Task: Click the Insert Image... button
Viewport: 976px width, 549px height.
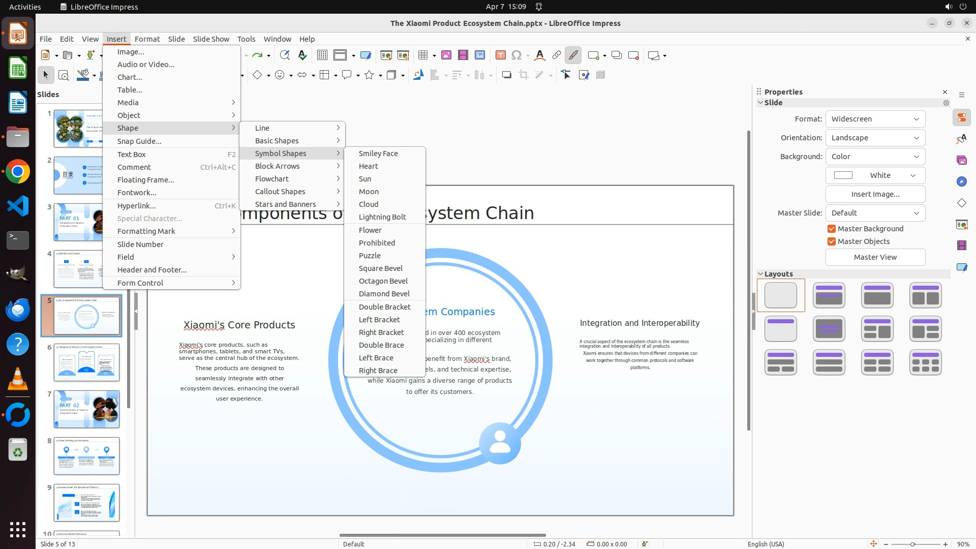Action: (x=875, y=194)
